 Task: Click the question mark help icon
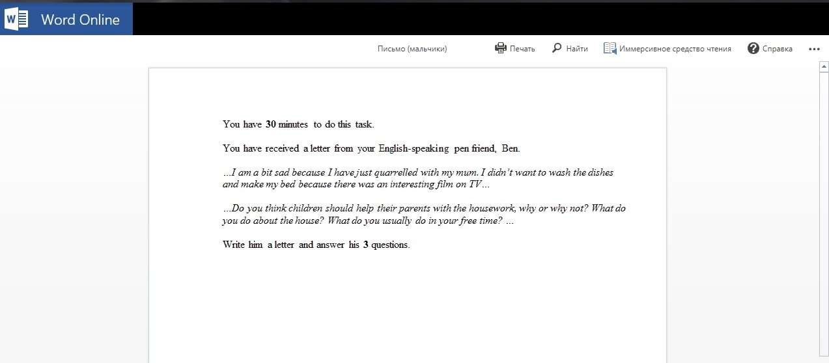[753, 48]
